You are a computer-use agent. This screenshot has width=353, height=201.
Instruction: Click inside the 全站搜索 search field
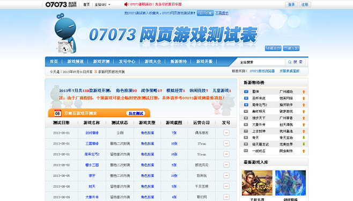[x=262, y=62]
